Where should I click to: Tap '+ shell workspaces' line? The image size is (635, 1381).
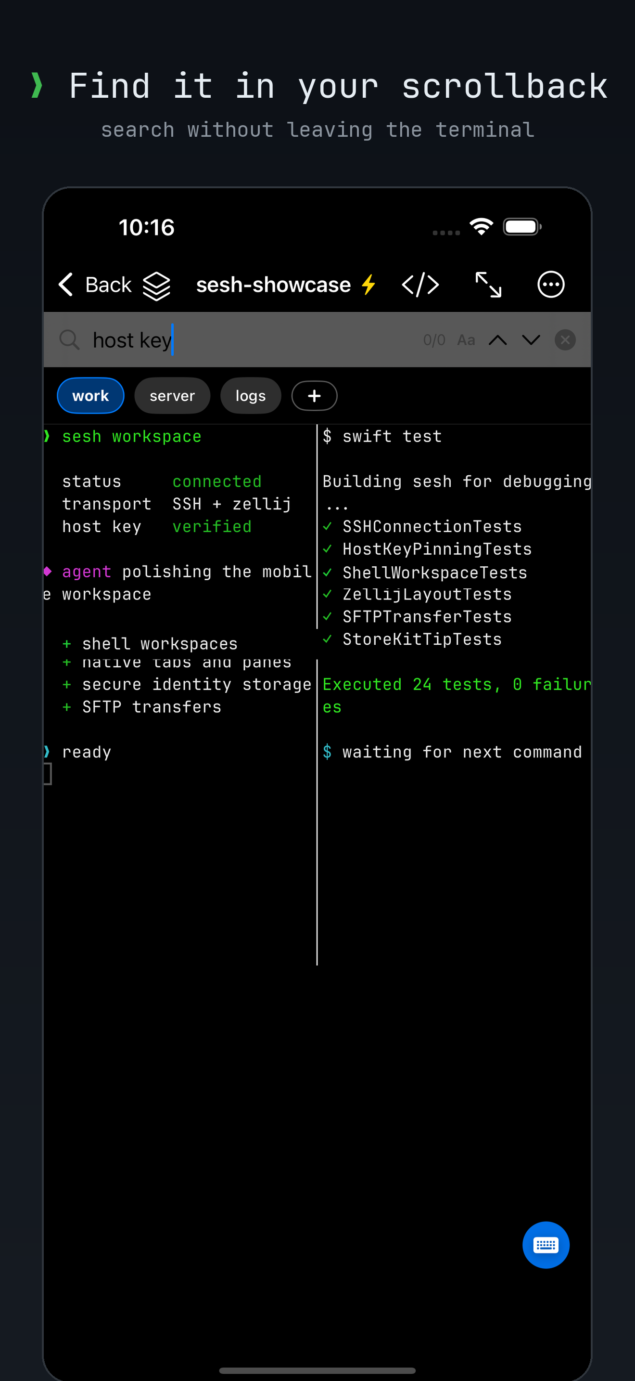click(150, 643)
